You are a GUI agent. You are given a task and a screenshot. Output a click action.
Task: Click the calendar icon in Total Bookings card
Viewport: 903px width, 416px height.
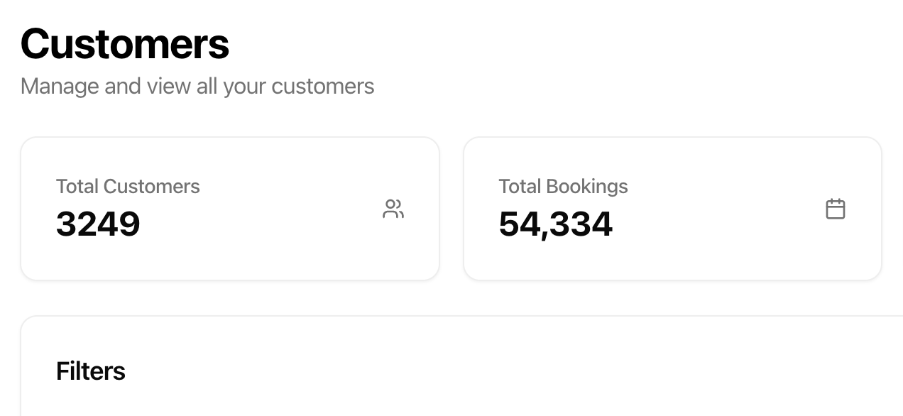point(836,209)
